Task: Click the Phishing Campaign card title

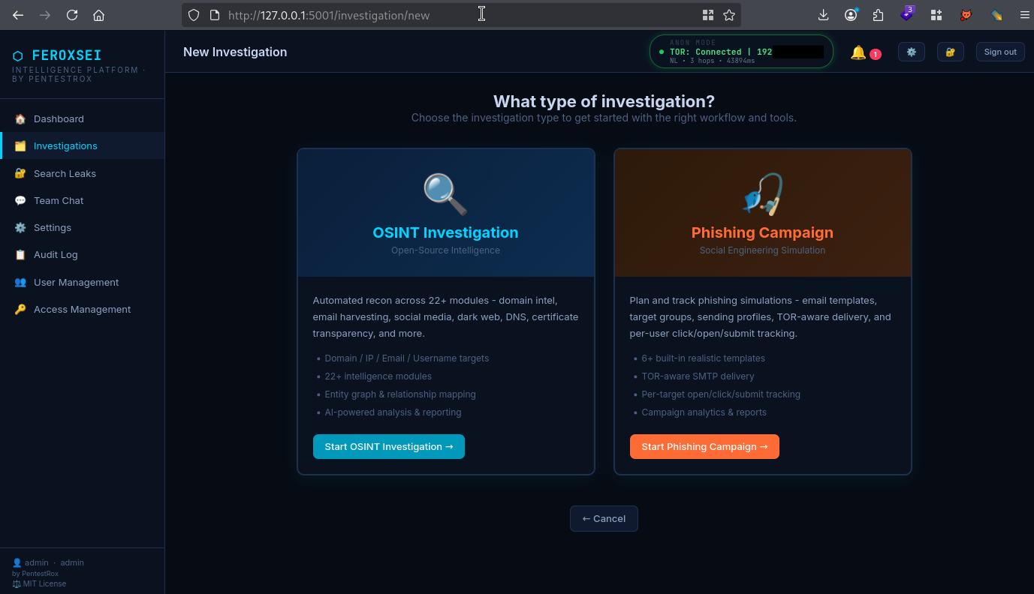Action: (762, 232)
